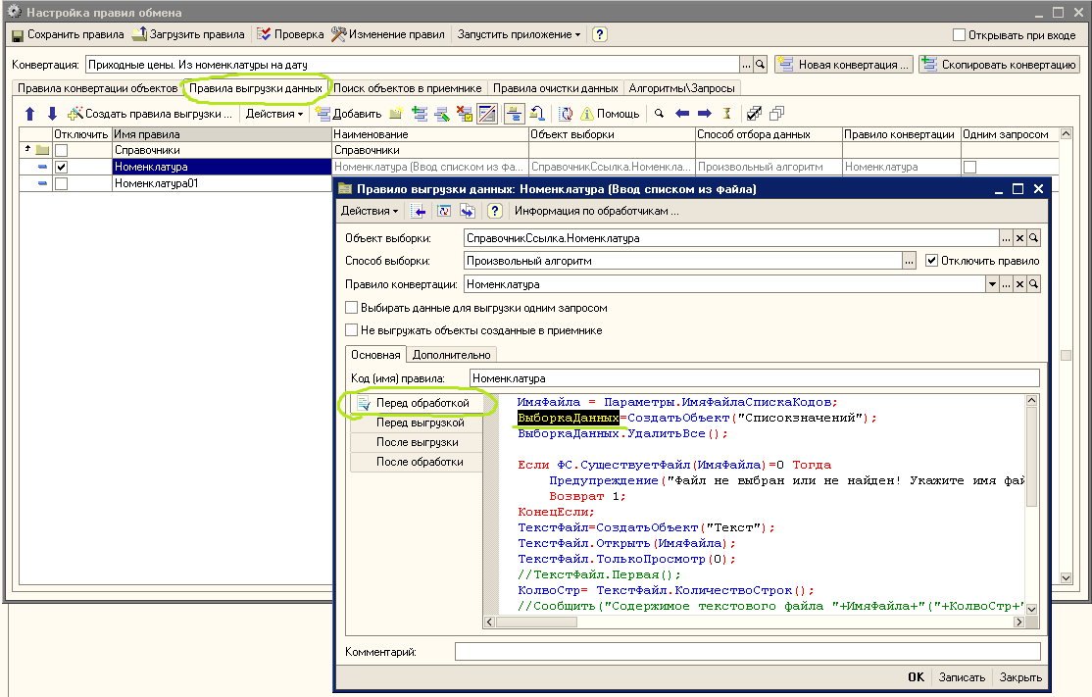Click the reread icon in the dialog toolbar

(444, 211)
